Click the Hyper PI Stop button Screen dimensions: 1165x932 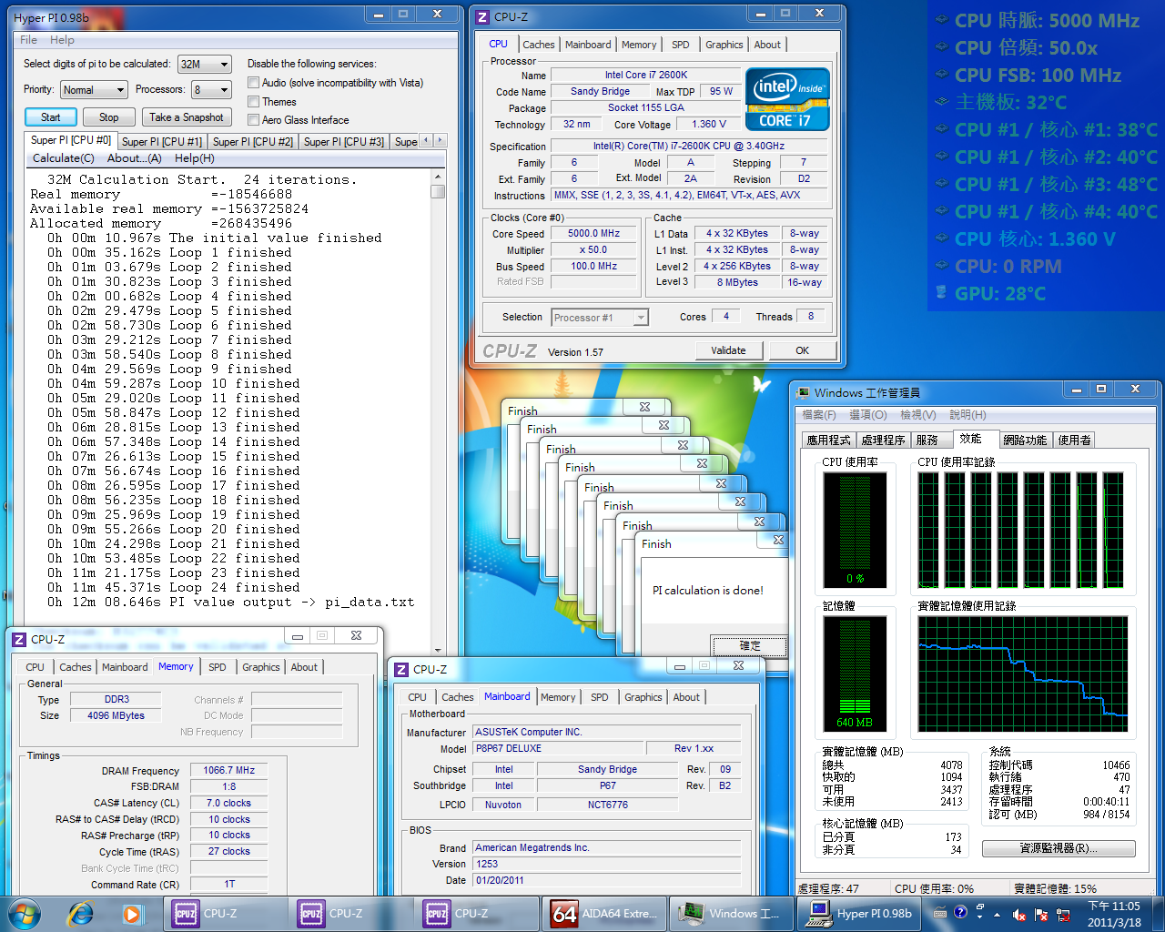108,117
